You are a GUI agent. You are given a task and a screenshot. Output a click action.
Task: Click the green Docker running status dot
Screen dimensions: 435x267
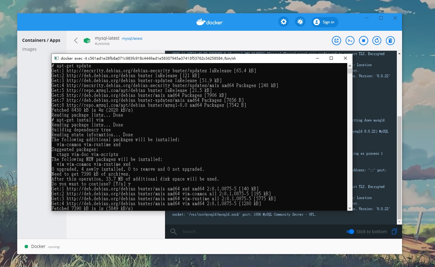click(26, 246)
